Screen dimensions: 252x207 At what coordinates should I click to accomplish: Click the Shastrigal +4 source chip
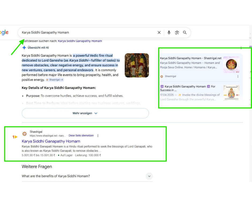[x=55, y=80]
